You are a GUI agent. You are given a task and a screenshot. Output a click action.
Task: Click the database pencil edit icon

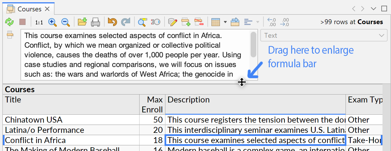(172, 22)
